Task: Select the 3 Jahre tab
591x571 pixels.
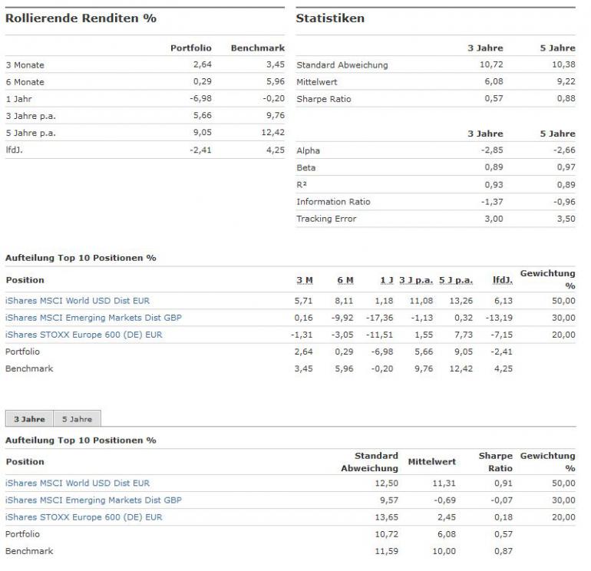Action: pos(29,419)
